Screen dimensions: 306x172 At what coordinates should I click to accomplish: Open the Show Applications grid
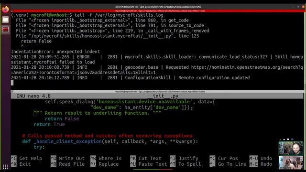pos(5,167)
